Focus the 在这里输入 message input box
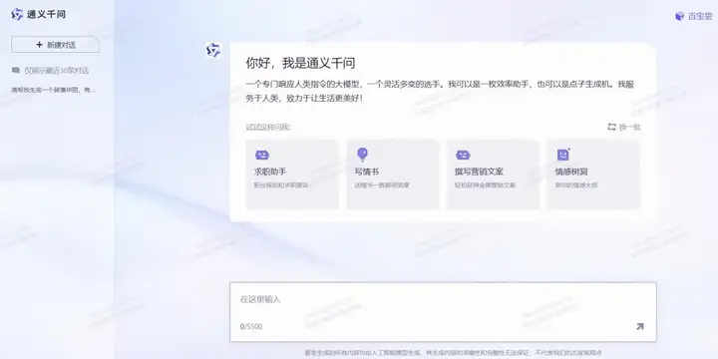 443,312
